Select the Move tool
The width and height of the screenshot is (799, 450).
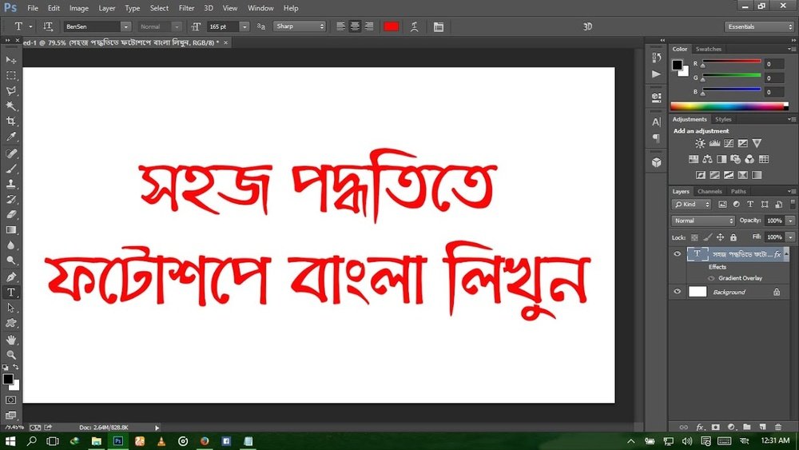pos(10,60)
